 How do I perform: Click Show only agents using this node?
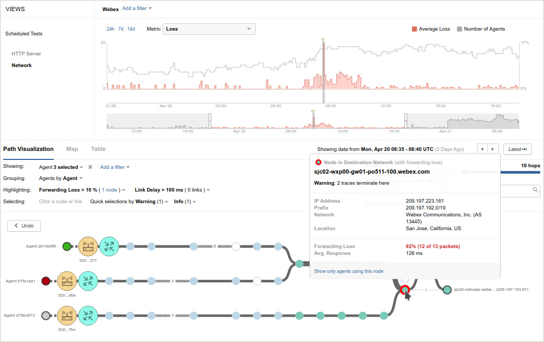(x=349, y=271)
